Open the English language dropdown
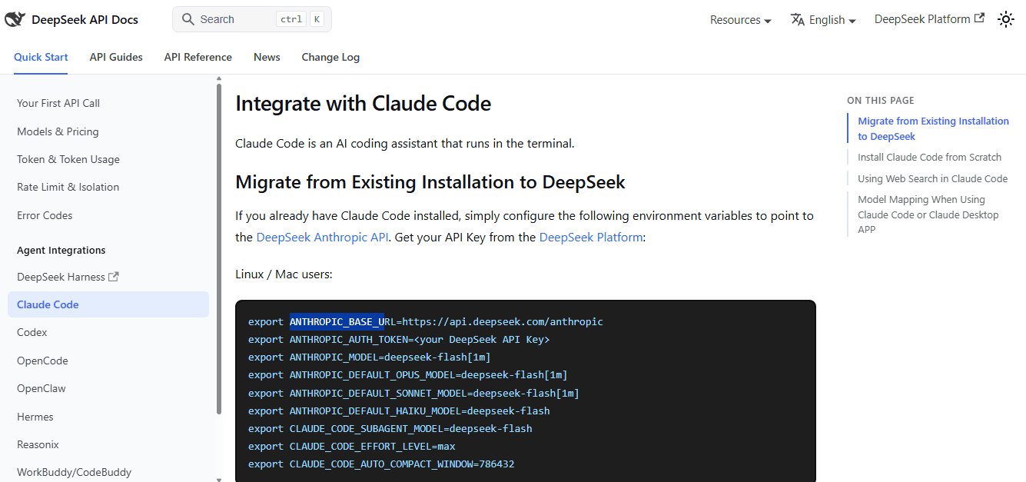Image resolution: width=1026 pixels, height=482 pixels. point(823,20)
